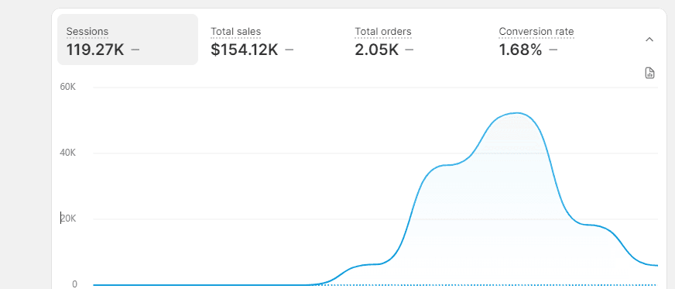Collapse the metrics chart with the chevron
675x289 pixels.
[x=649, y=40]
